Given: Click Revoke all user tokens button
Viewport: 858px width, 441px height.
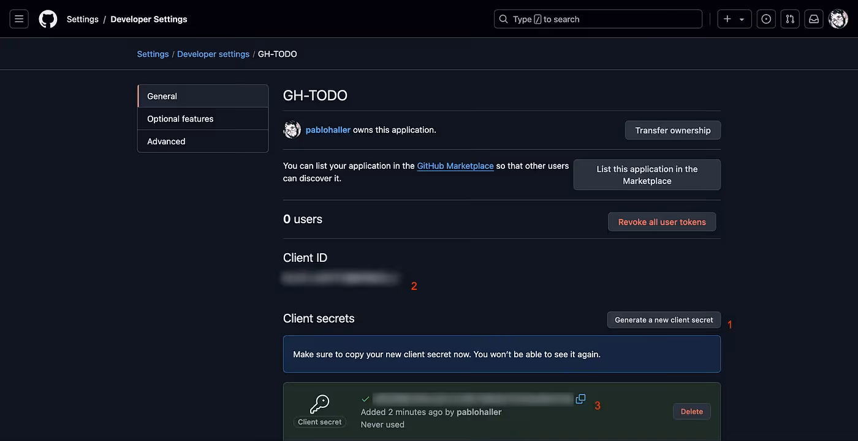Looking at the screenshot, I should (662, 222).
